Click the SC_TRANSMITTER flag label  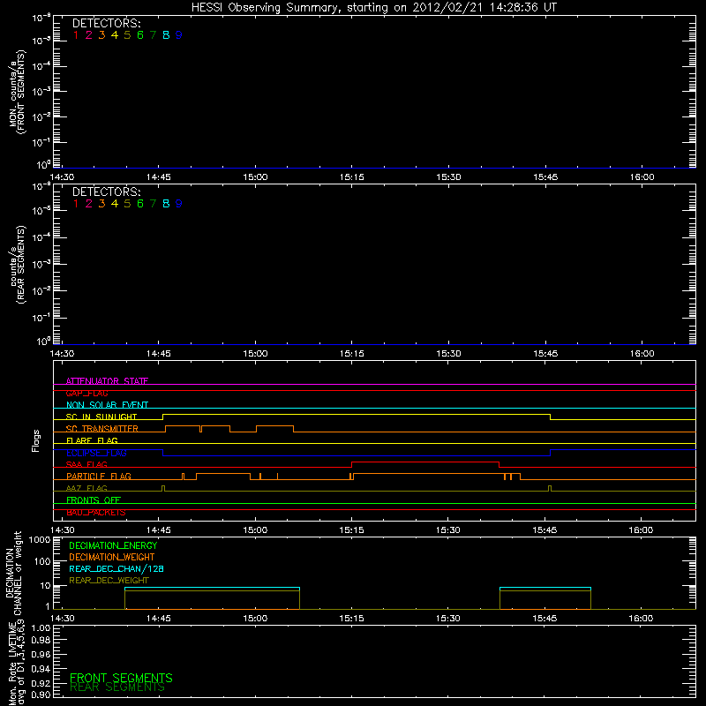102,429
